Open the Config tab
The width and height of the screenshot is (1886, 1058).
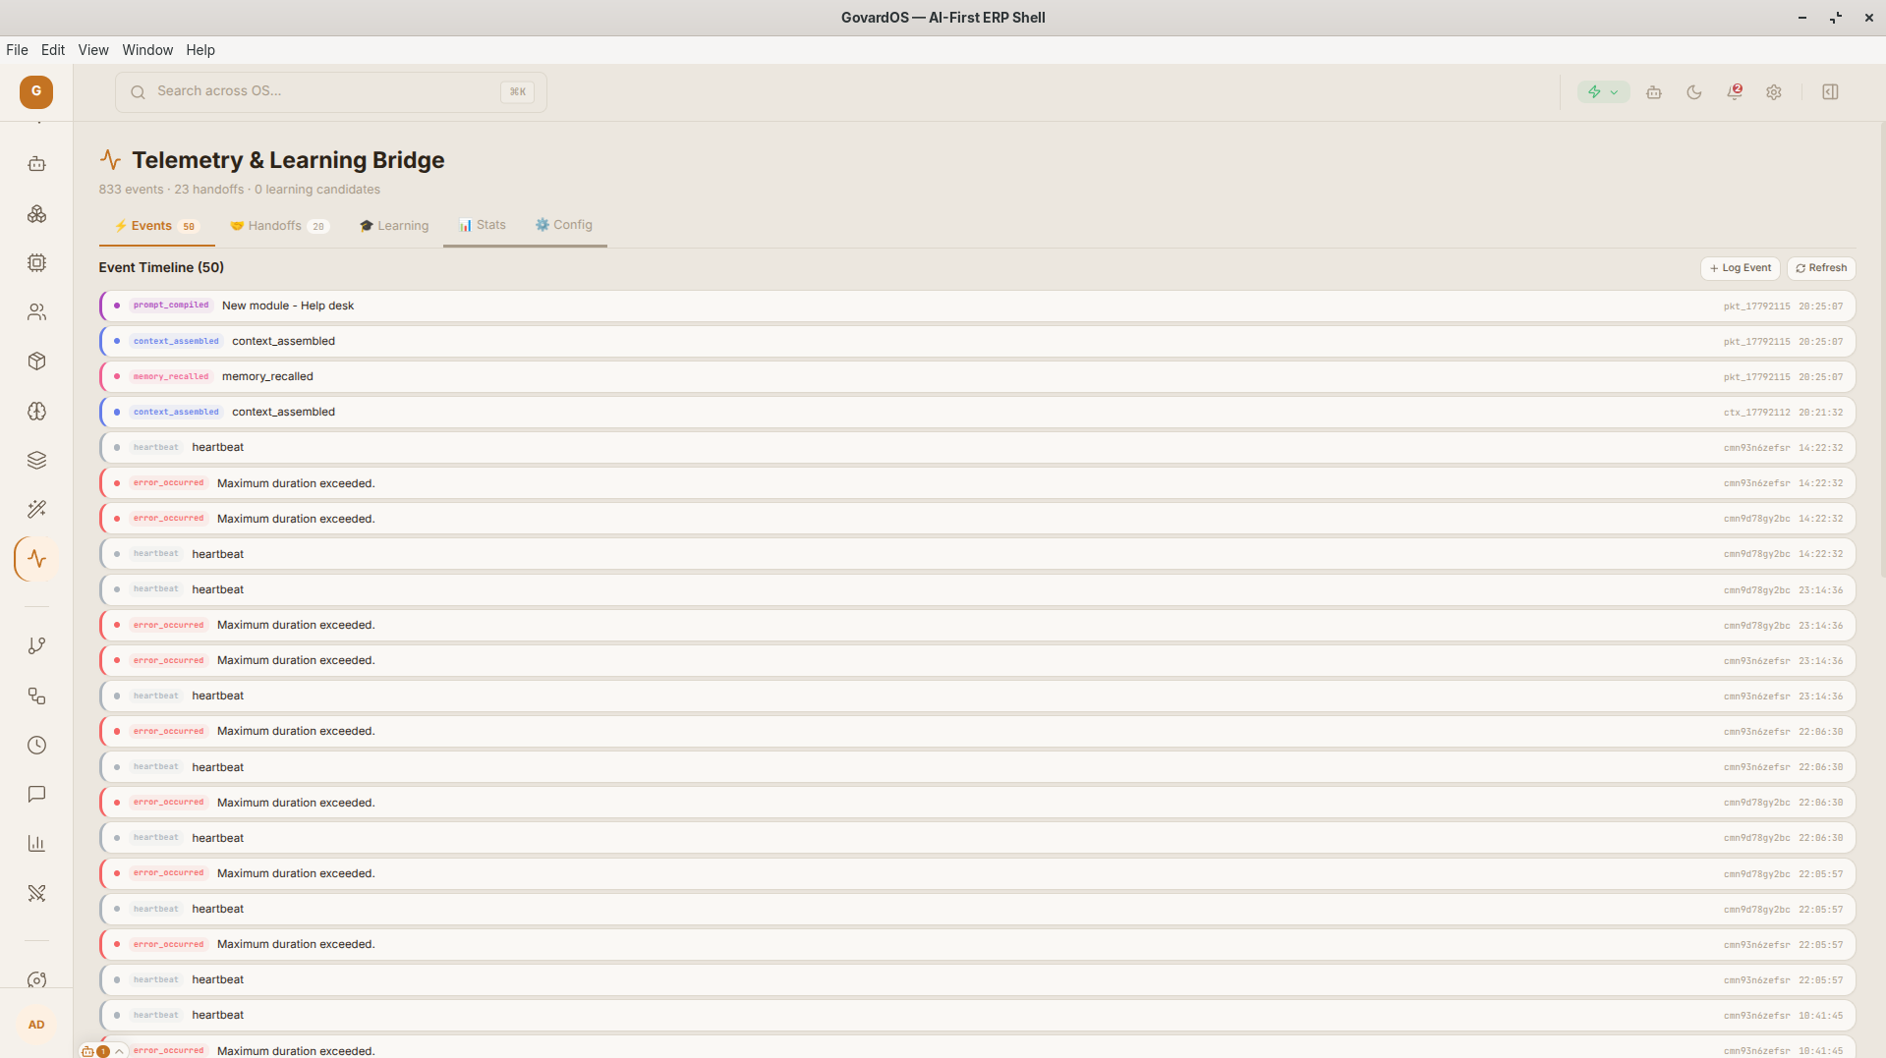click(564, 225)
